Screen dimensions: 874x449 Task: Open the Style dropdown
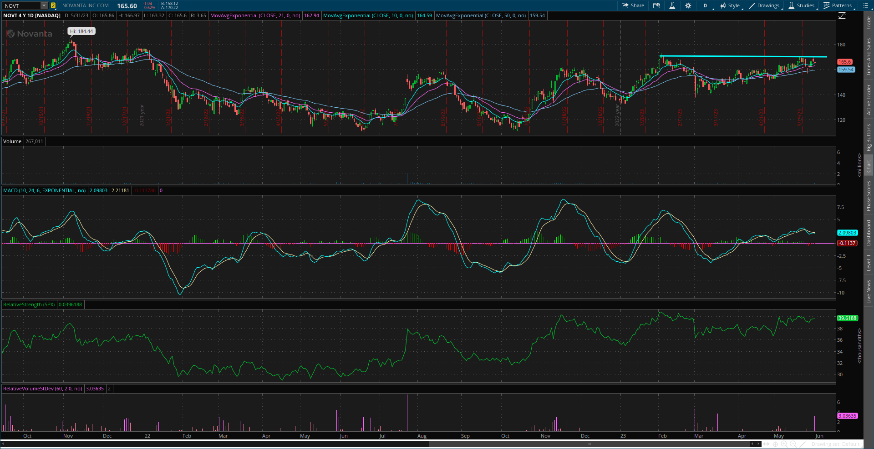pyautogui.click(x=730, y=5)
